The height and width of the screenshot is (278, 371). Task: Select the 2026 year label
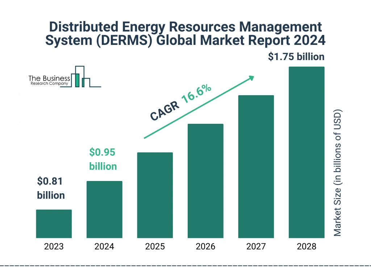tap(205, 247)
